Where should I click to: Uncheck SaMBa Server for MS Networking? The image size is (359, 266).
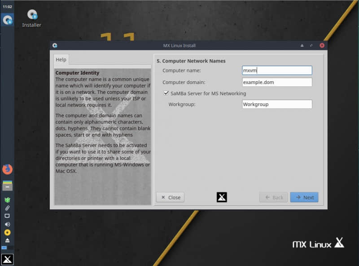click(x=166, y=93)
